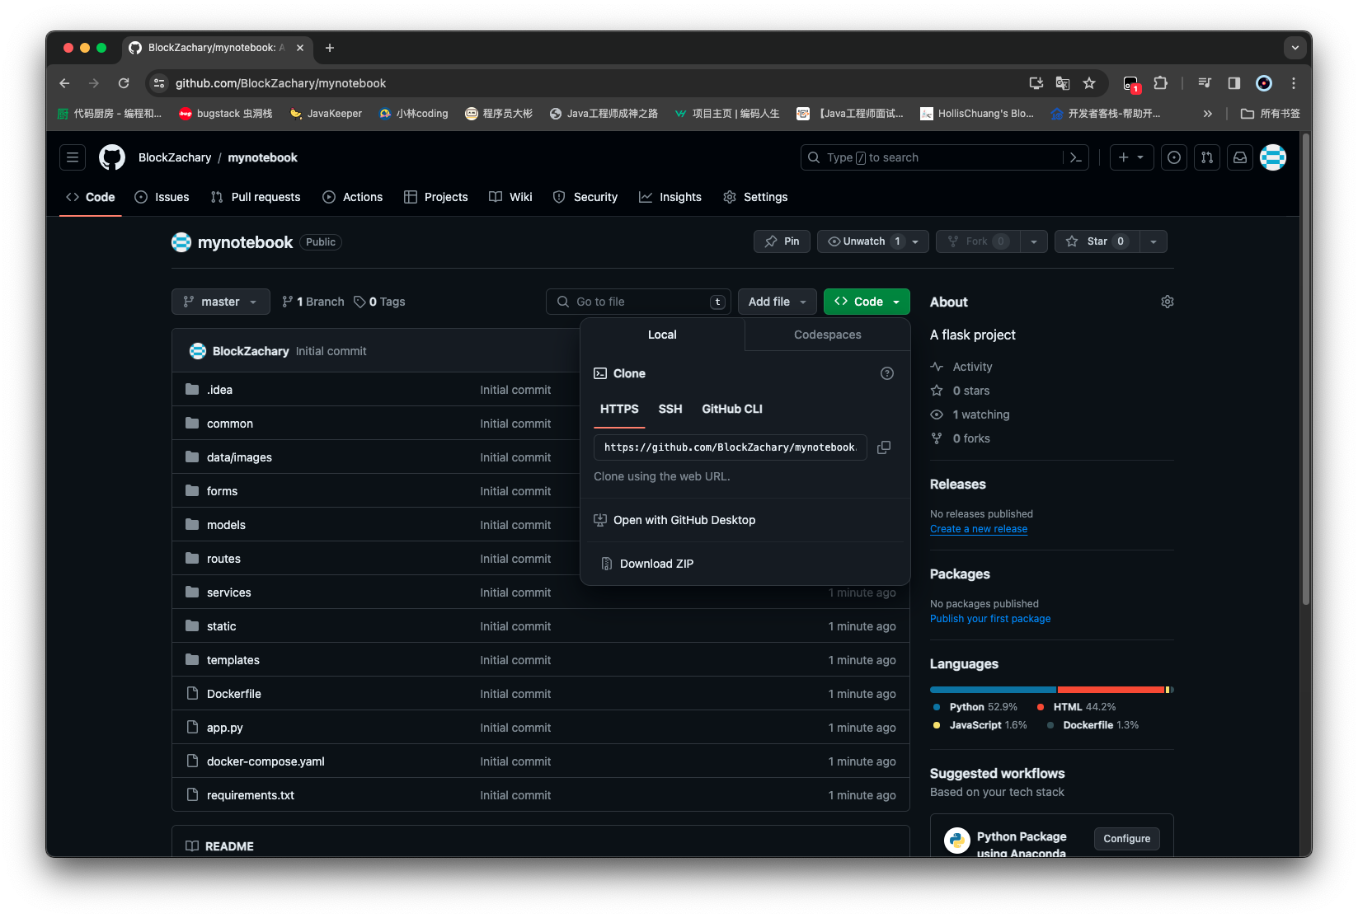Open docker-compose.yaml file

(265, 761)
